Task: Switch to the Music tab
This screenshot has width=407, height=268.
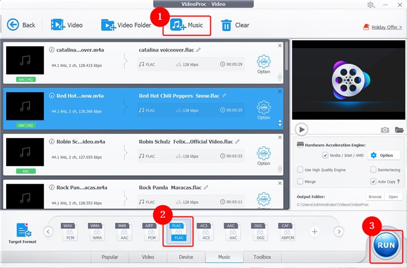Action: pyautogui.click(x=224, y=257)
